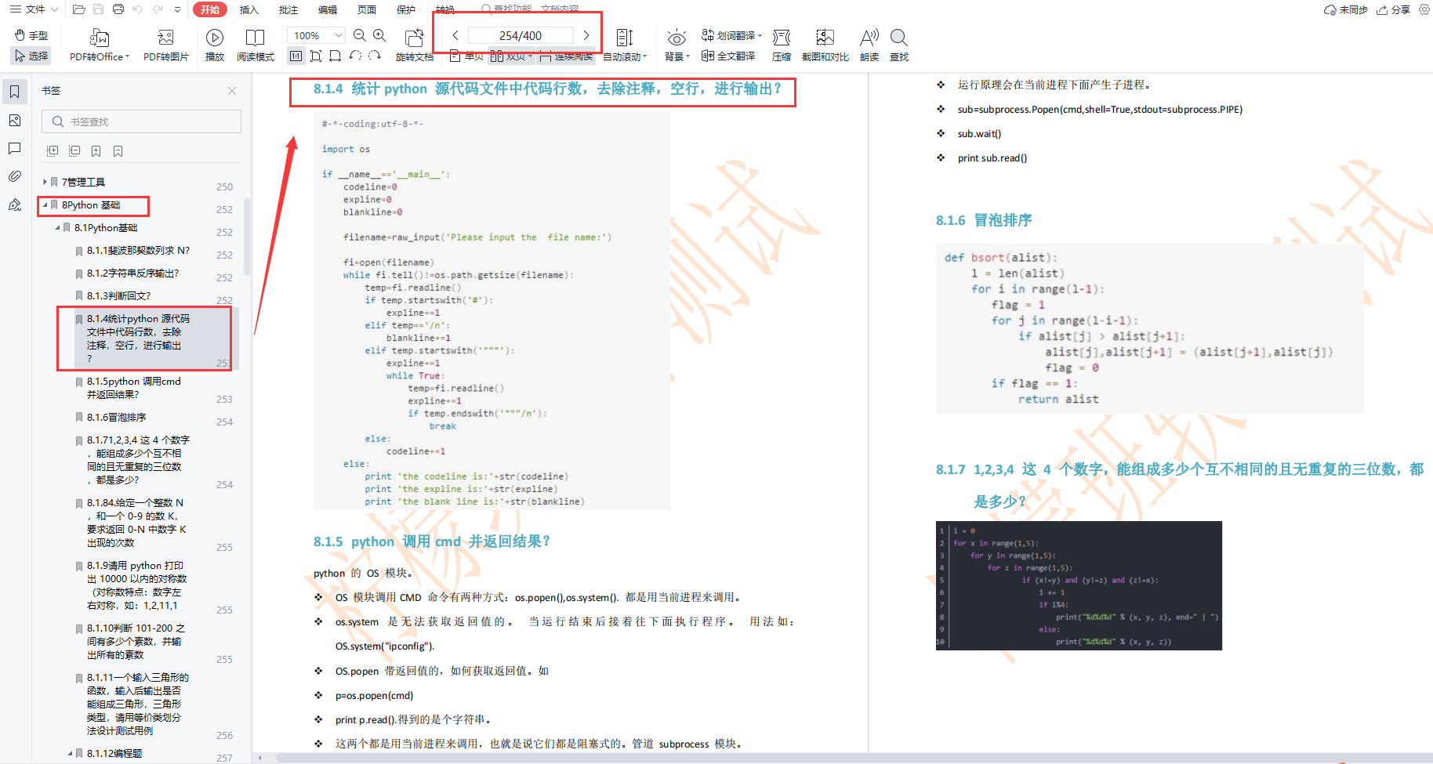Open 截图和对比 screenshot and compare

click(x=825, y=45)
